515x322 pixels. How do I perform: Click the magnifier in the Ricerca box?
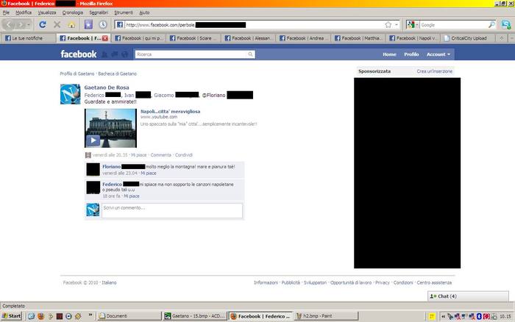(x=250, y=54)
